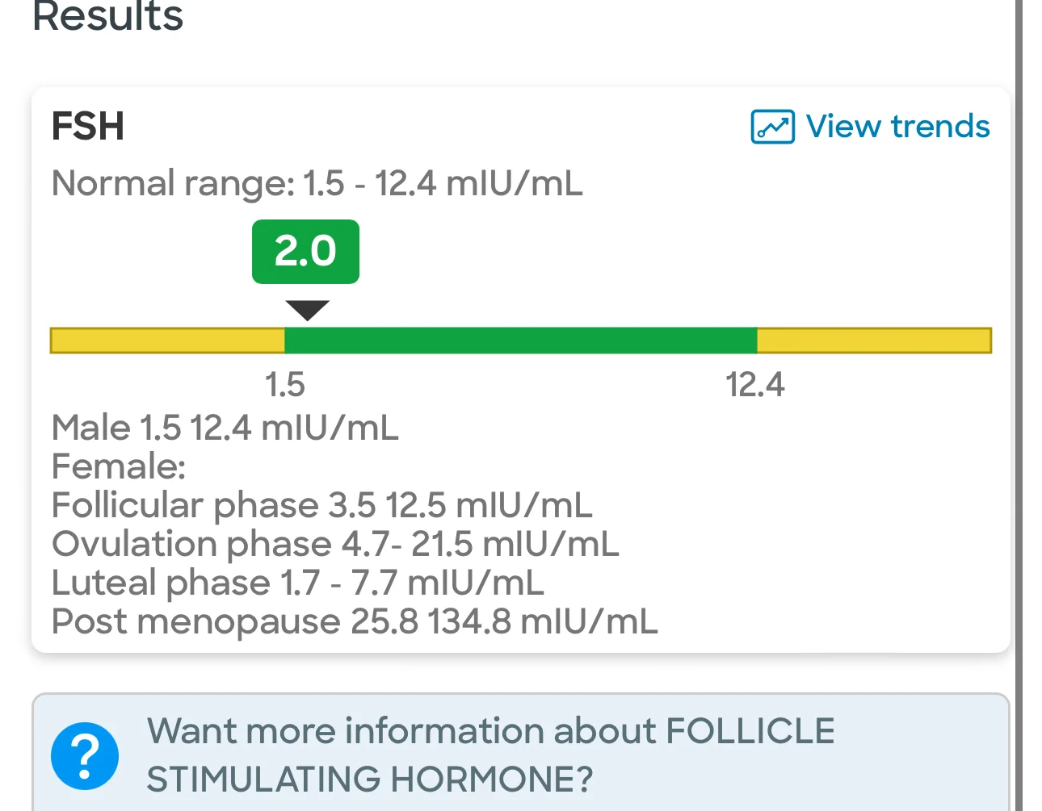The image size is (1042, 811).
Task: Click the FSH result heading
Action: click(x=88, y=127)
